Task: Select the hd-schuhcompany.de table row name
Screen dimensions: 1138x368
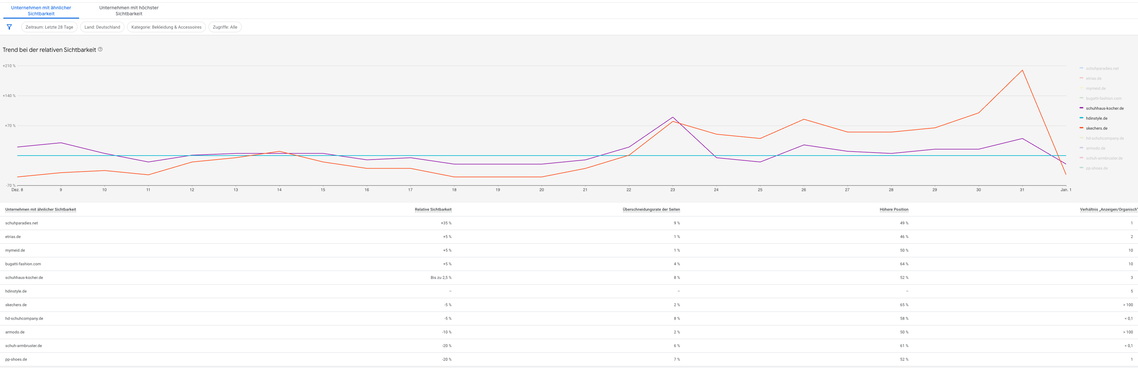Action: (24, 318)
